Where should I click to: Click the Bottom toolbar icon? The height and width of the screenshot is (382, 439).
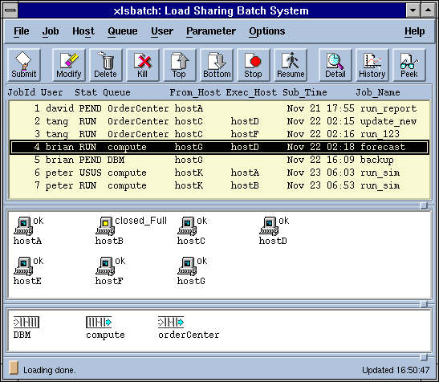coord(217,65)
